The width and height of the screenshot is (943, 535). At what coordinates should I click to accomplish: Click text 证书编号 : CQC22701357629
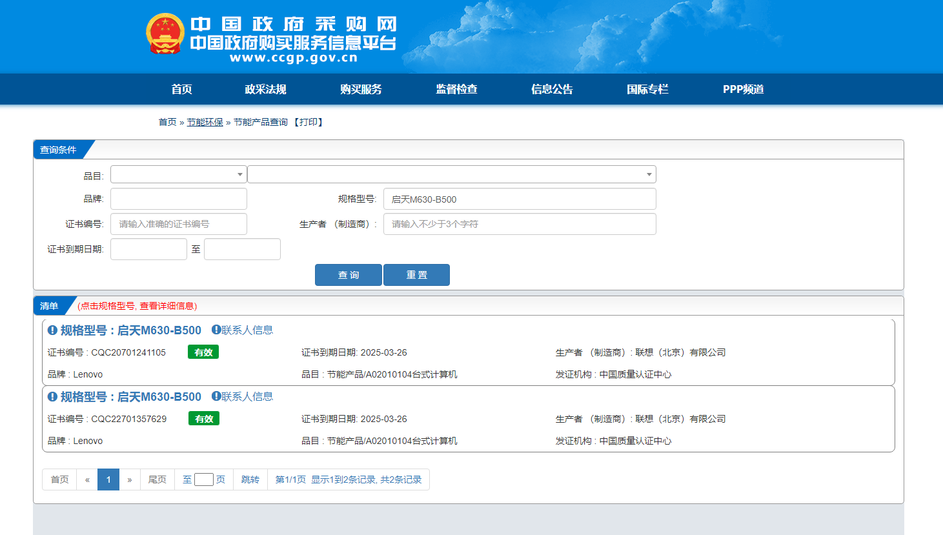click(x=107, y=419)
